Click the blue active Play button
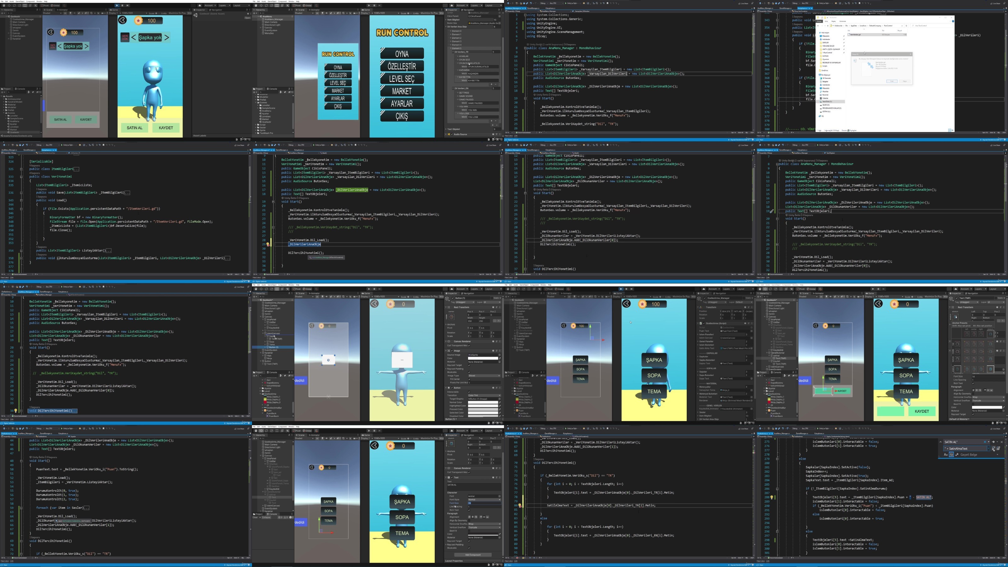This screenshot has height=567, width=1008. [621, 289]
